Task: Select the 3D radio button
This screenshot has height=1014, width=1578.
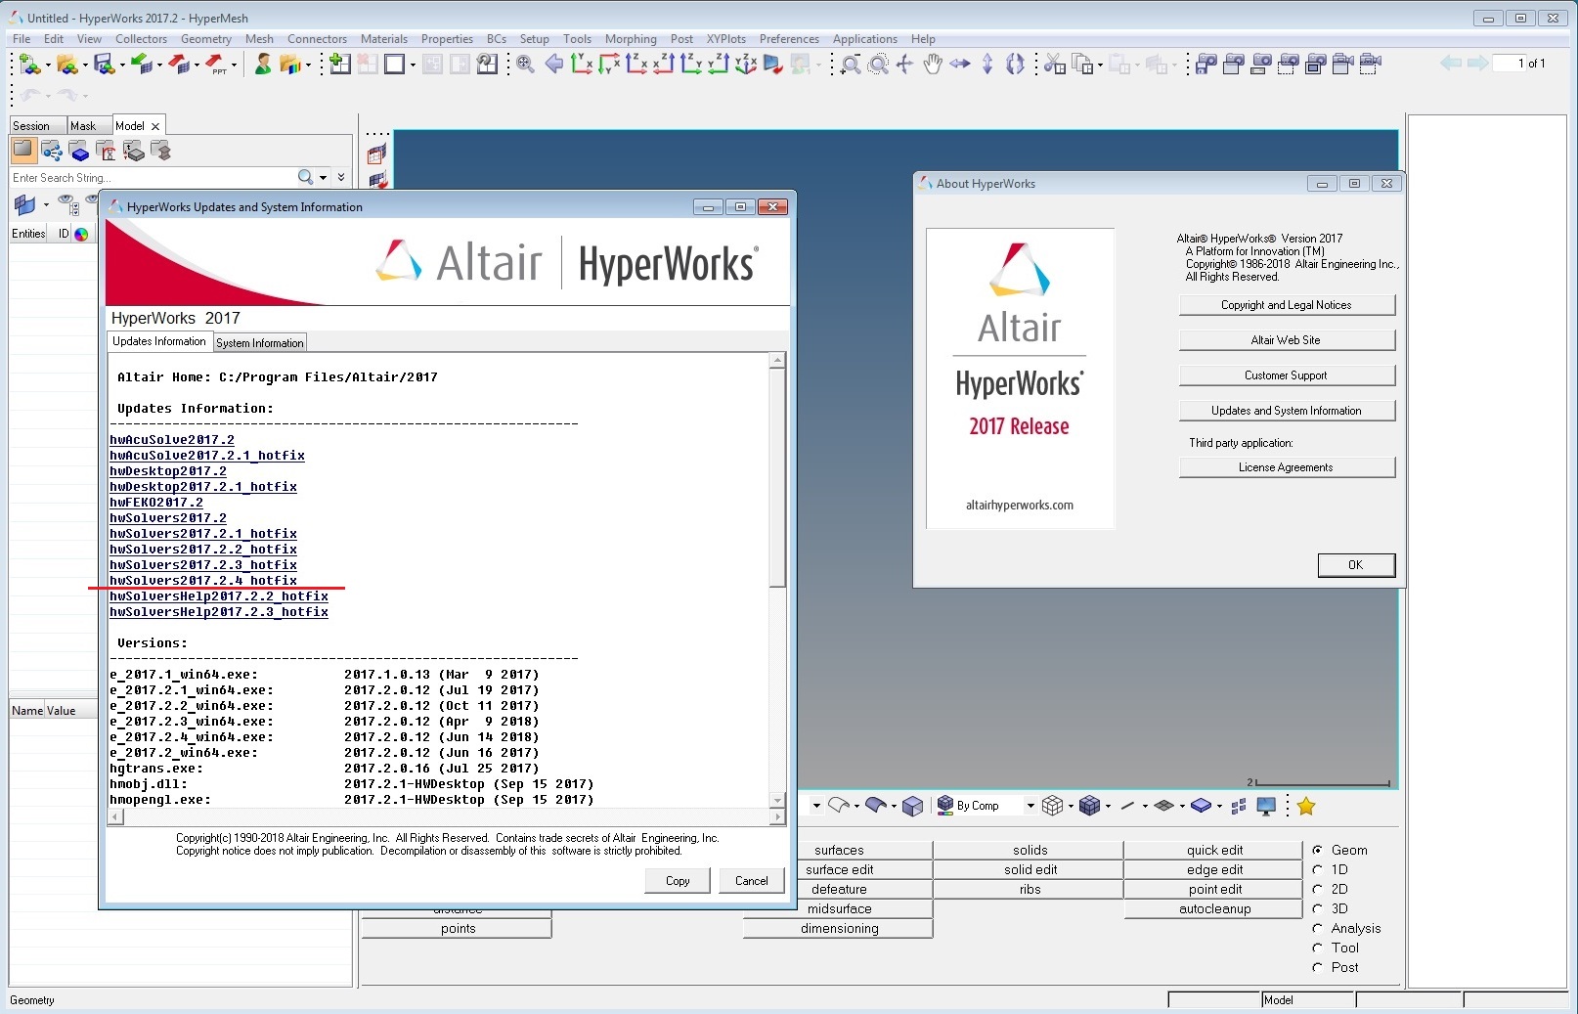Action: pyautogui.click(x=1318, y=909)
